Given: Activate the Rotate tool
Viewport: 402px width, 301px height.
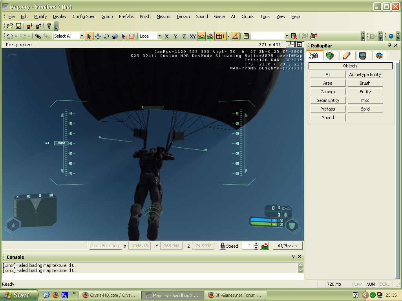Looking at the screenshot, I should coord(106,36).
